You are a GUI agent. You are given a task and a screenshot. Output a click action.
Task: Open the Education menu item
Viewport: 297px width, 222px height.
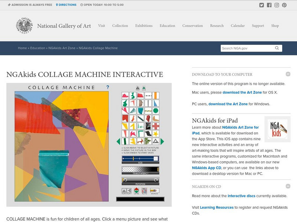(x=167, y=26)
